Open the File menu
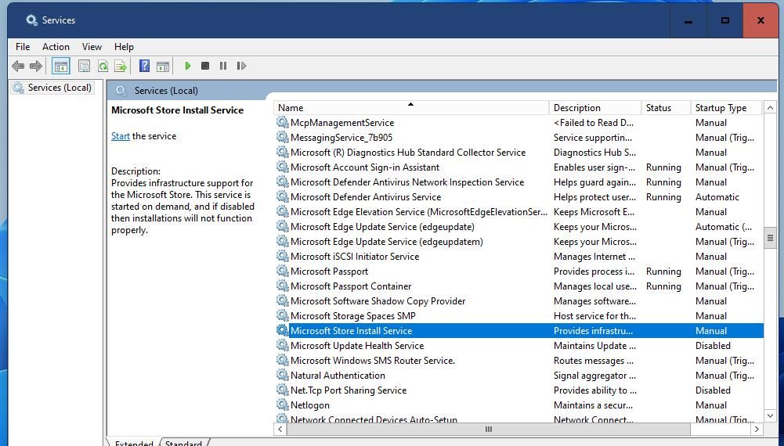The height and width of the screenshot is (446, 784). 23,46
